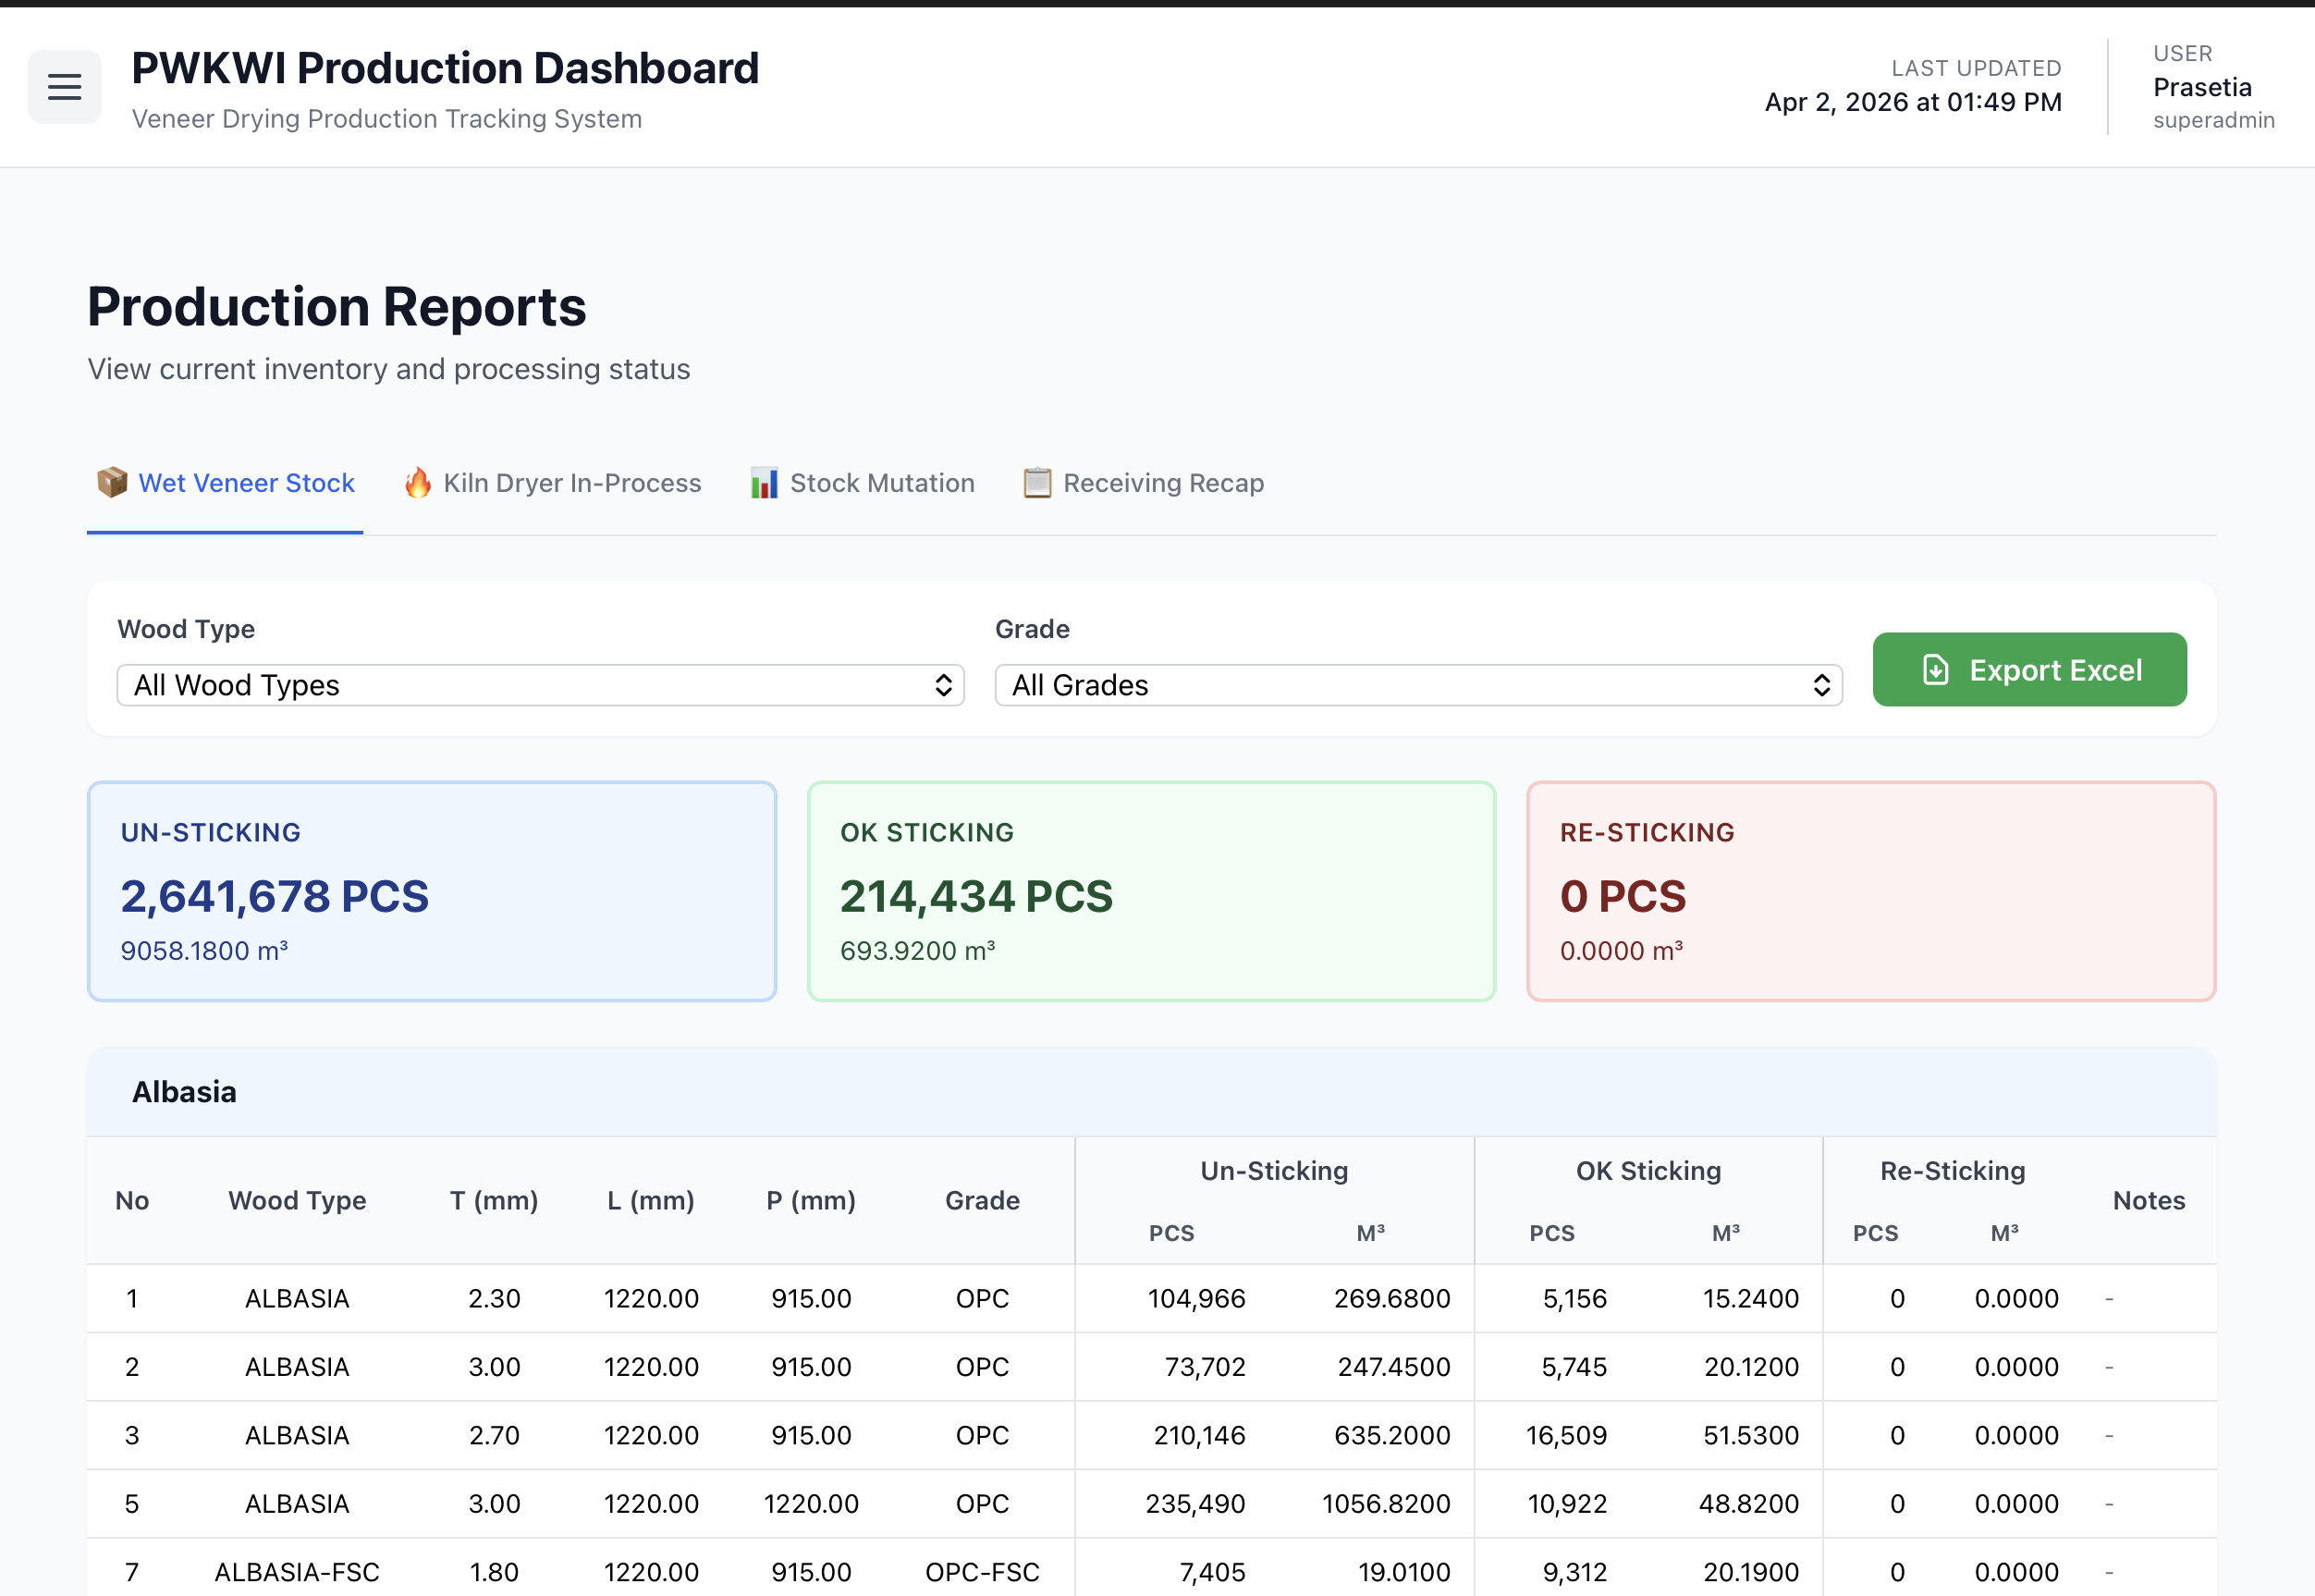Click the Re-Sticking summary card
The width and height of the screenshot is (2315, 1596).
(x=1870, y=891)
